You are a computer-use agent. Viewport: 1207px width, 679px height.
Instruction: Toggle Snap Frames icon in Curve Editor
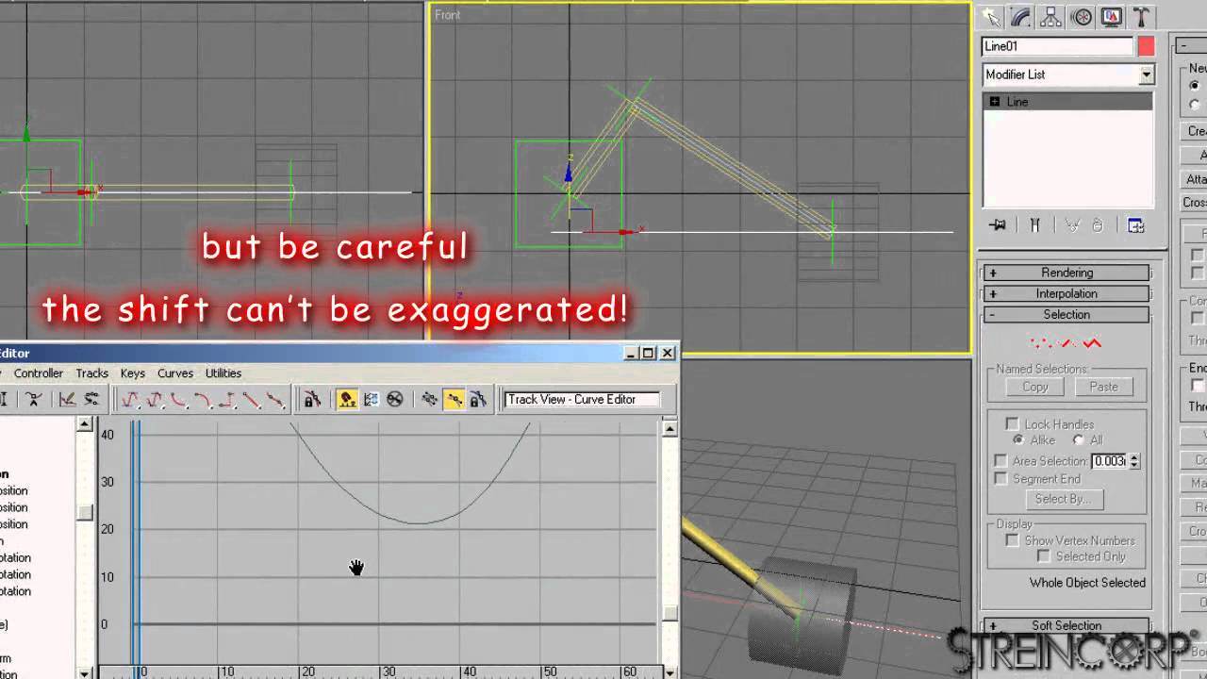point(347,400)
